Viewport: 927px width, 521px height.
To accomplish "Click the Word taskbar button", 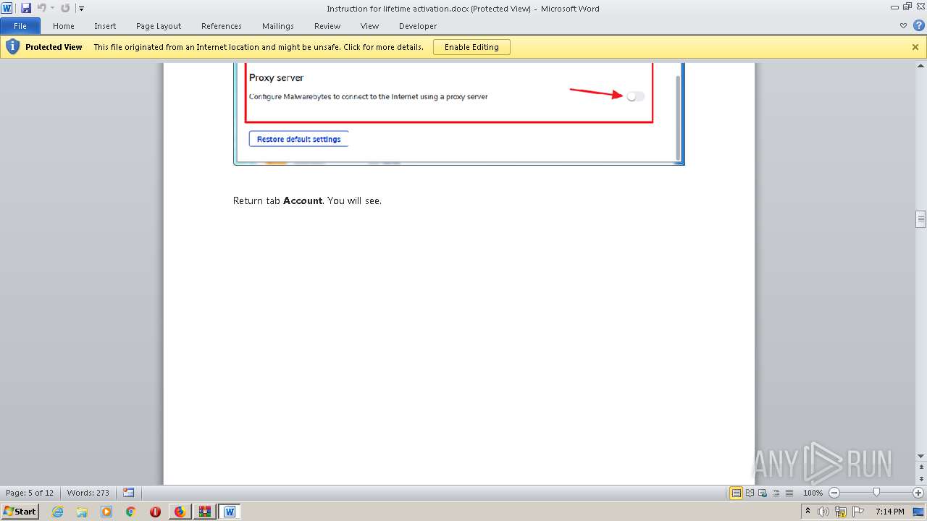I will point(230,512).
